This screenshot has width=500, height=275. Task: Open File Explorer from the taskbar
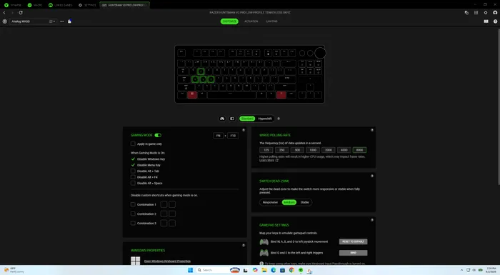pos(264,270)
